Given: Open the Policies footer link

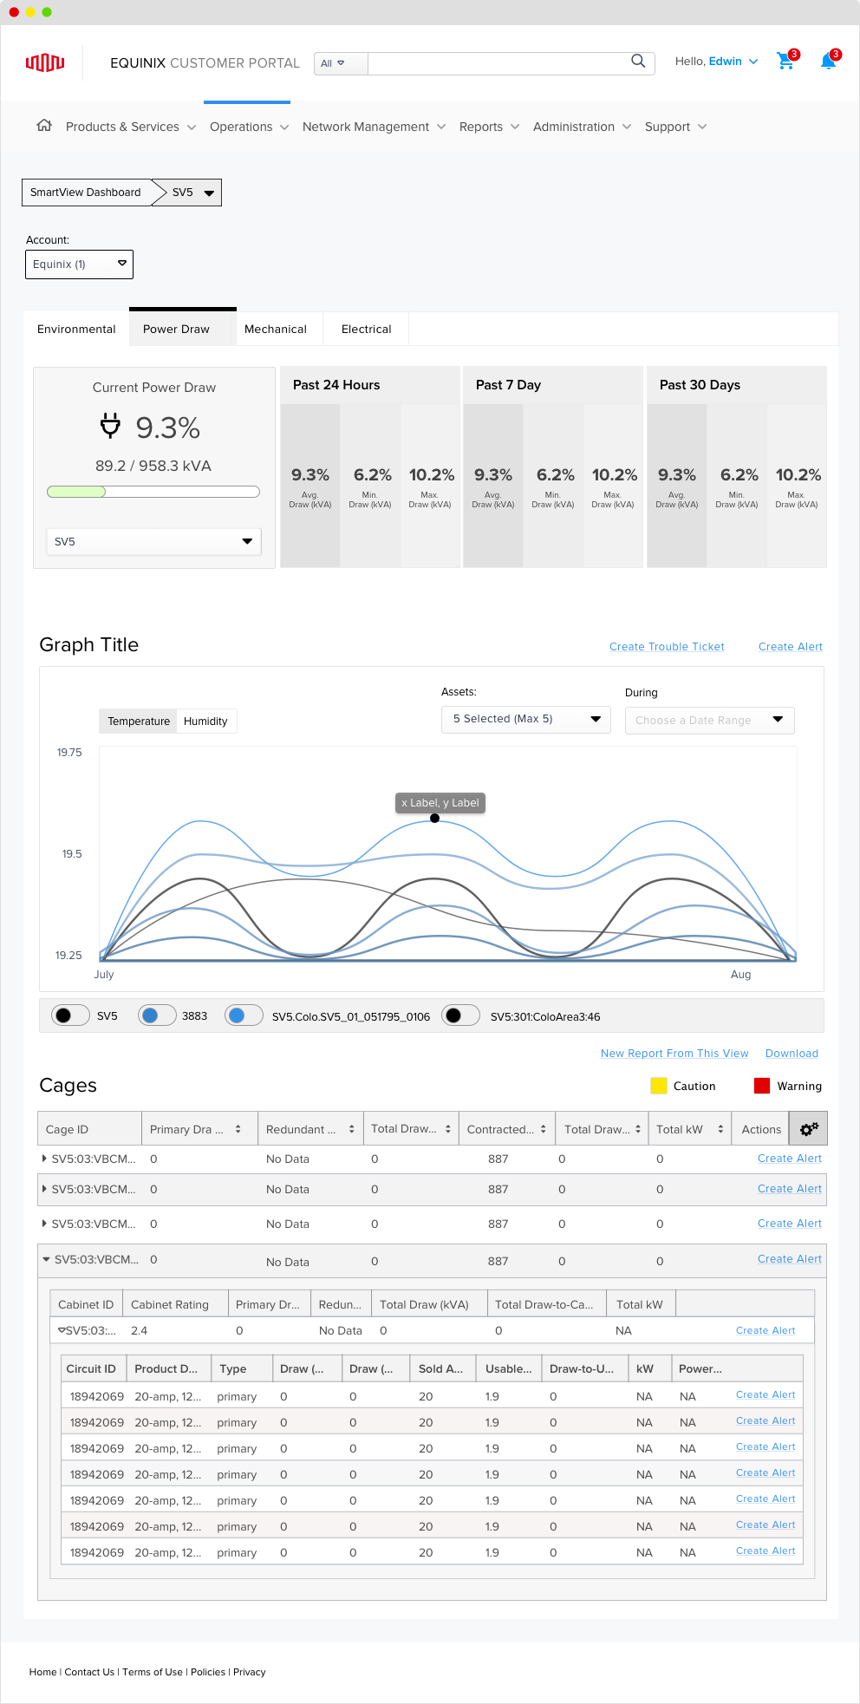Looking at the screenshot, I should point(208,1672).
